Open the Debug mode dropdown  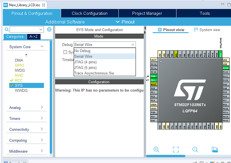(105, 44)
